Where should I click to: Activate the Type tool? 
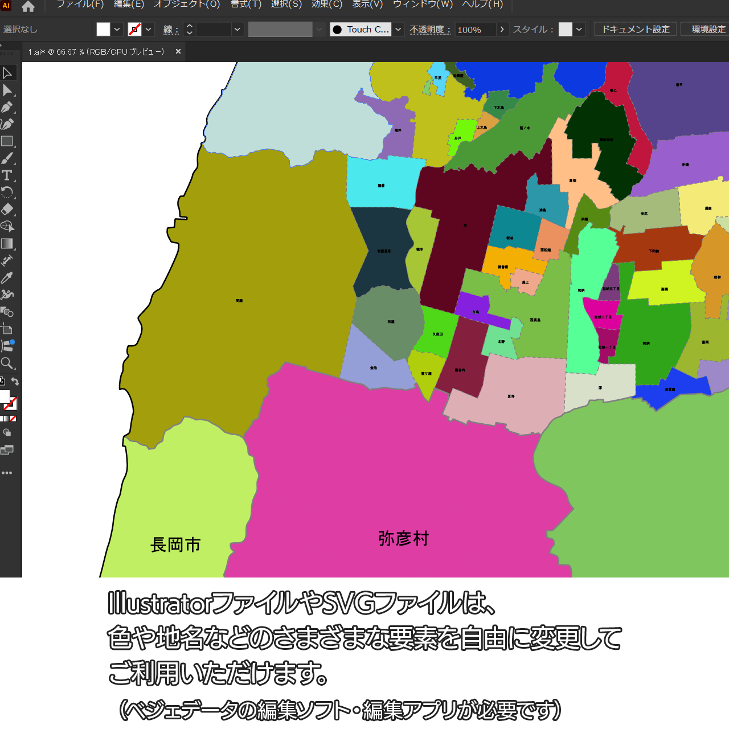pyautogui.click(x=7, y=175)
